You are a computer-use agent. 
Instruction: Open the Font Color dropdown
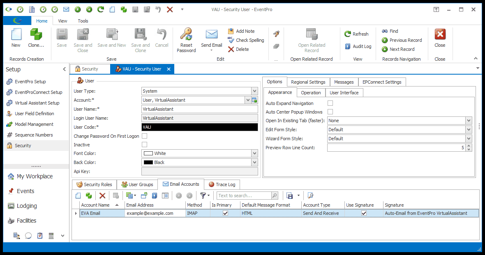tap(254, 153)
